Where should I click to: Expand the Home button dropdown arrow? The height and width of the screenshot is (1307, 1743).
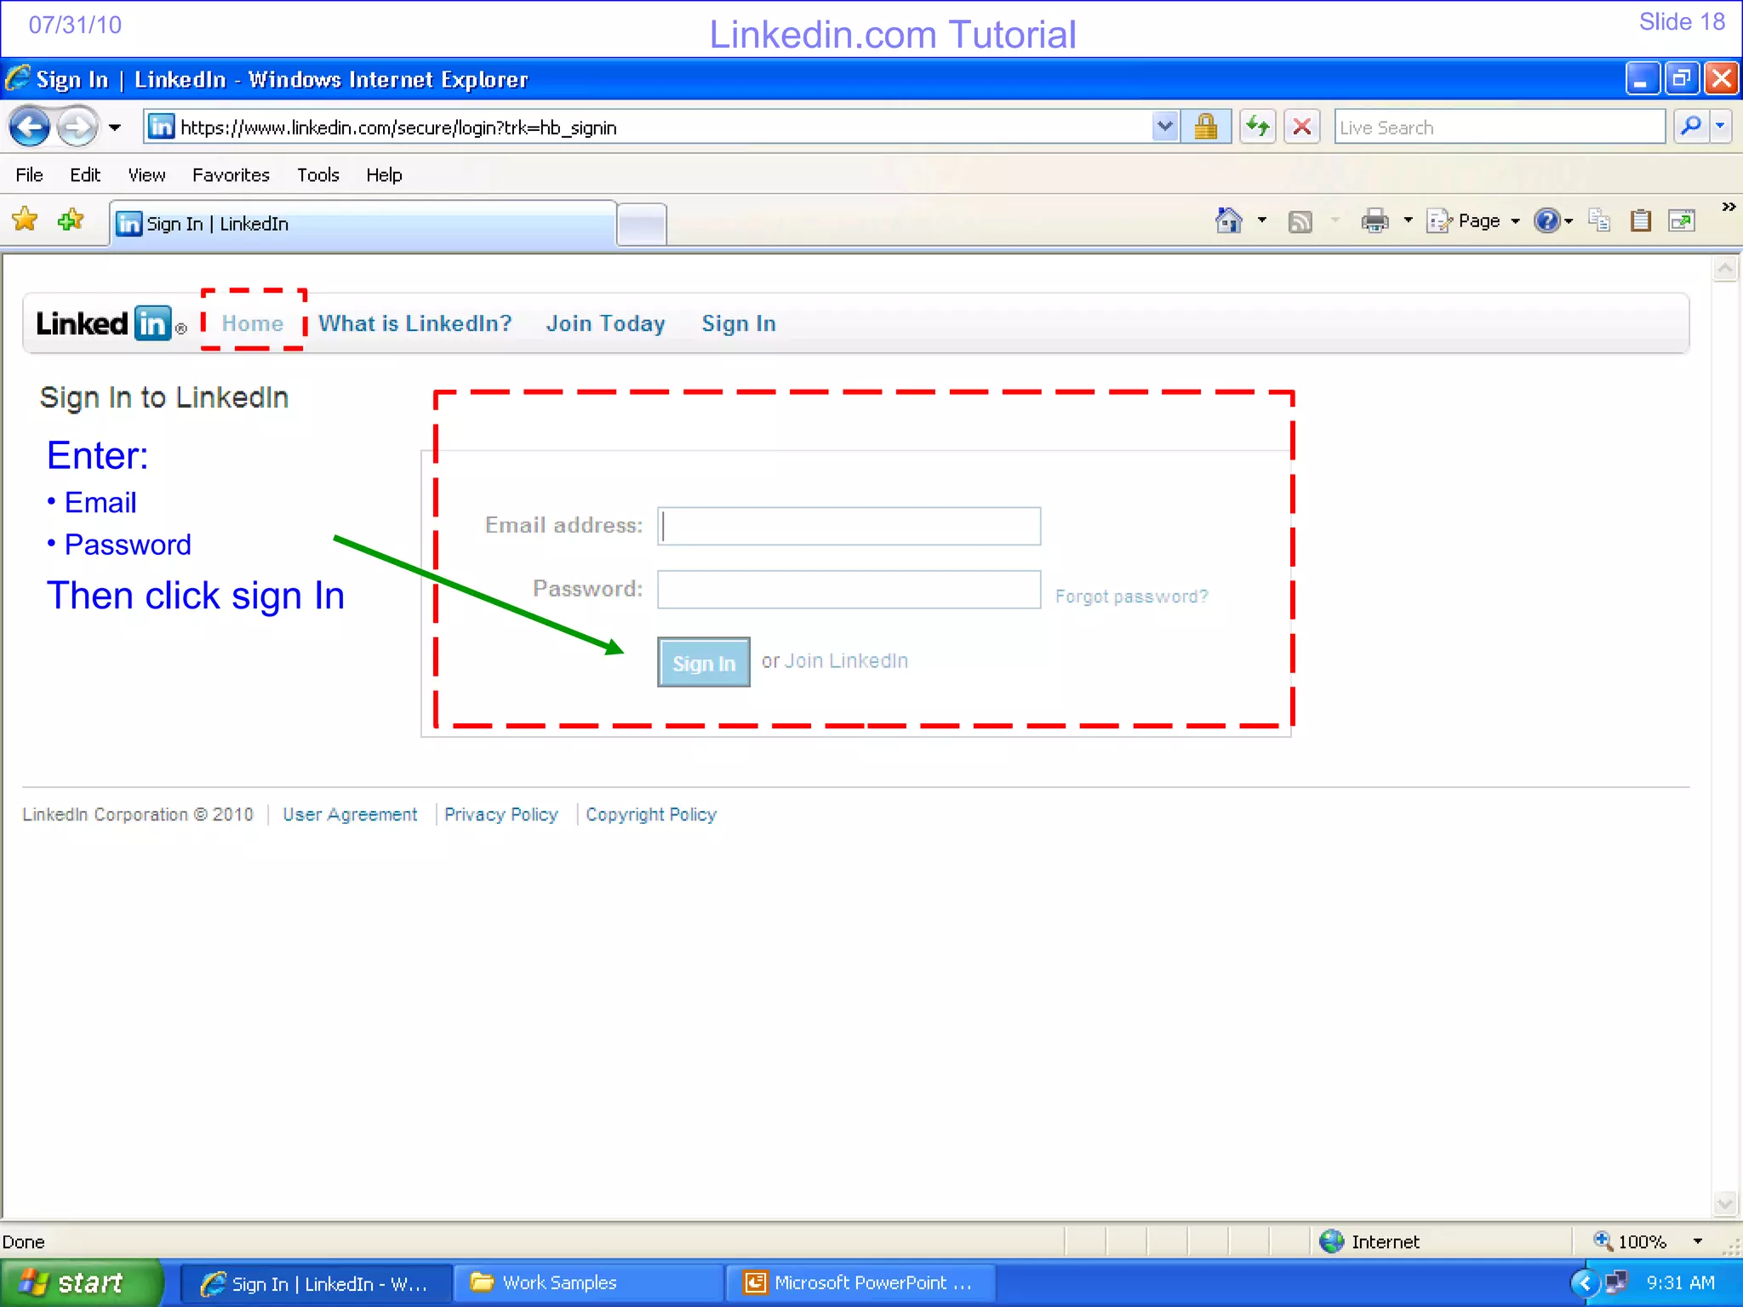point(1262,220)
